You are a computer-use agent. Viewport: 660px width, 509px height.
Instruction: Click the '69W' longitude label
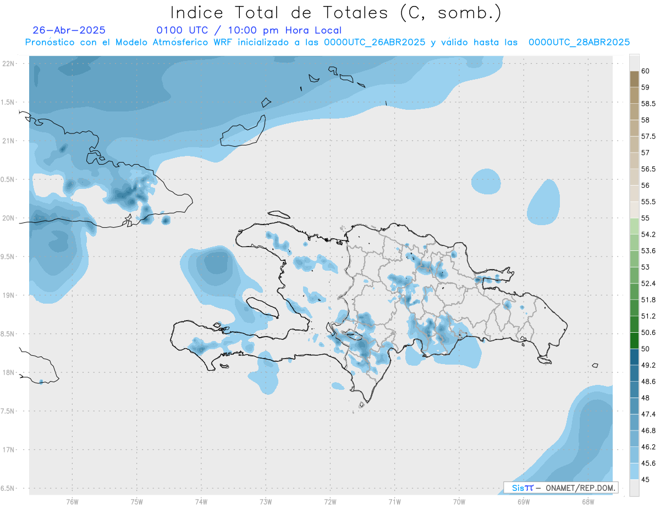pos(524,501)
